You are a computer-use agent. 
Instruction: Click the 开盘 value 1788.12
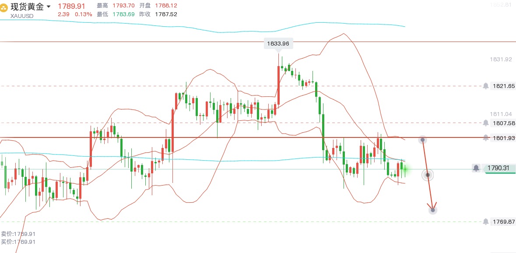tap(166, 6)
